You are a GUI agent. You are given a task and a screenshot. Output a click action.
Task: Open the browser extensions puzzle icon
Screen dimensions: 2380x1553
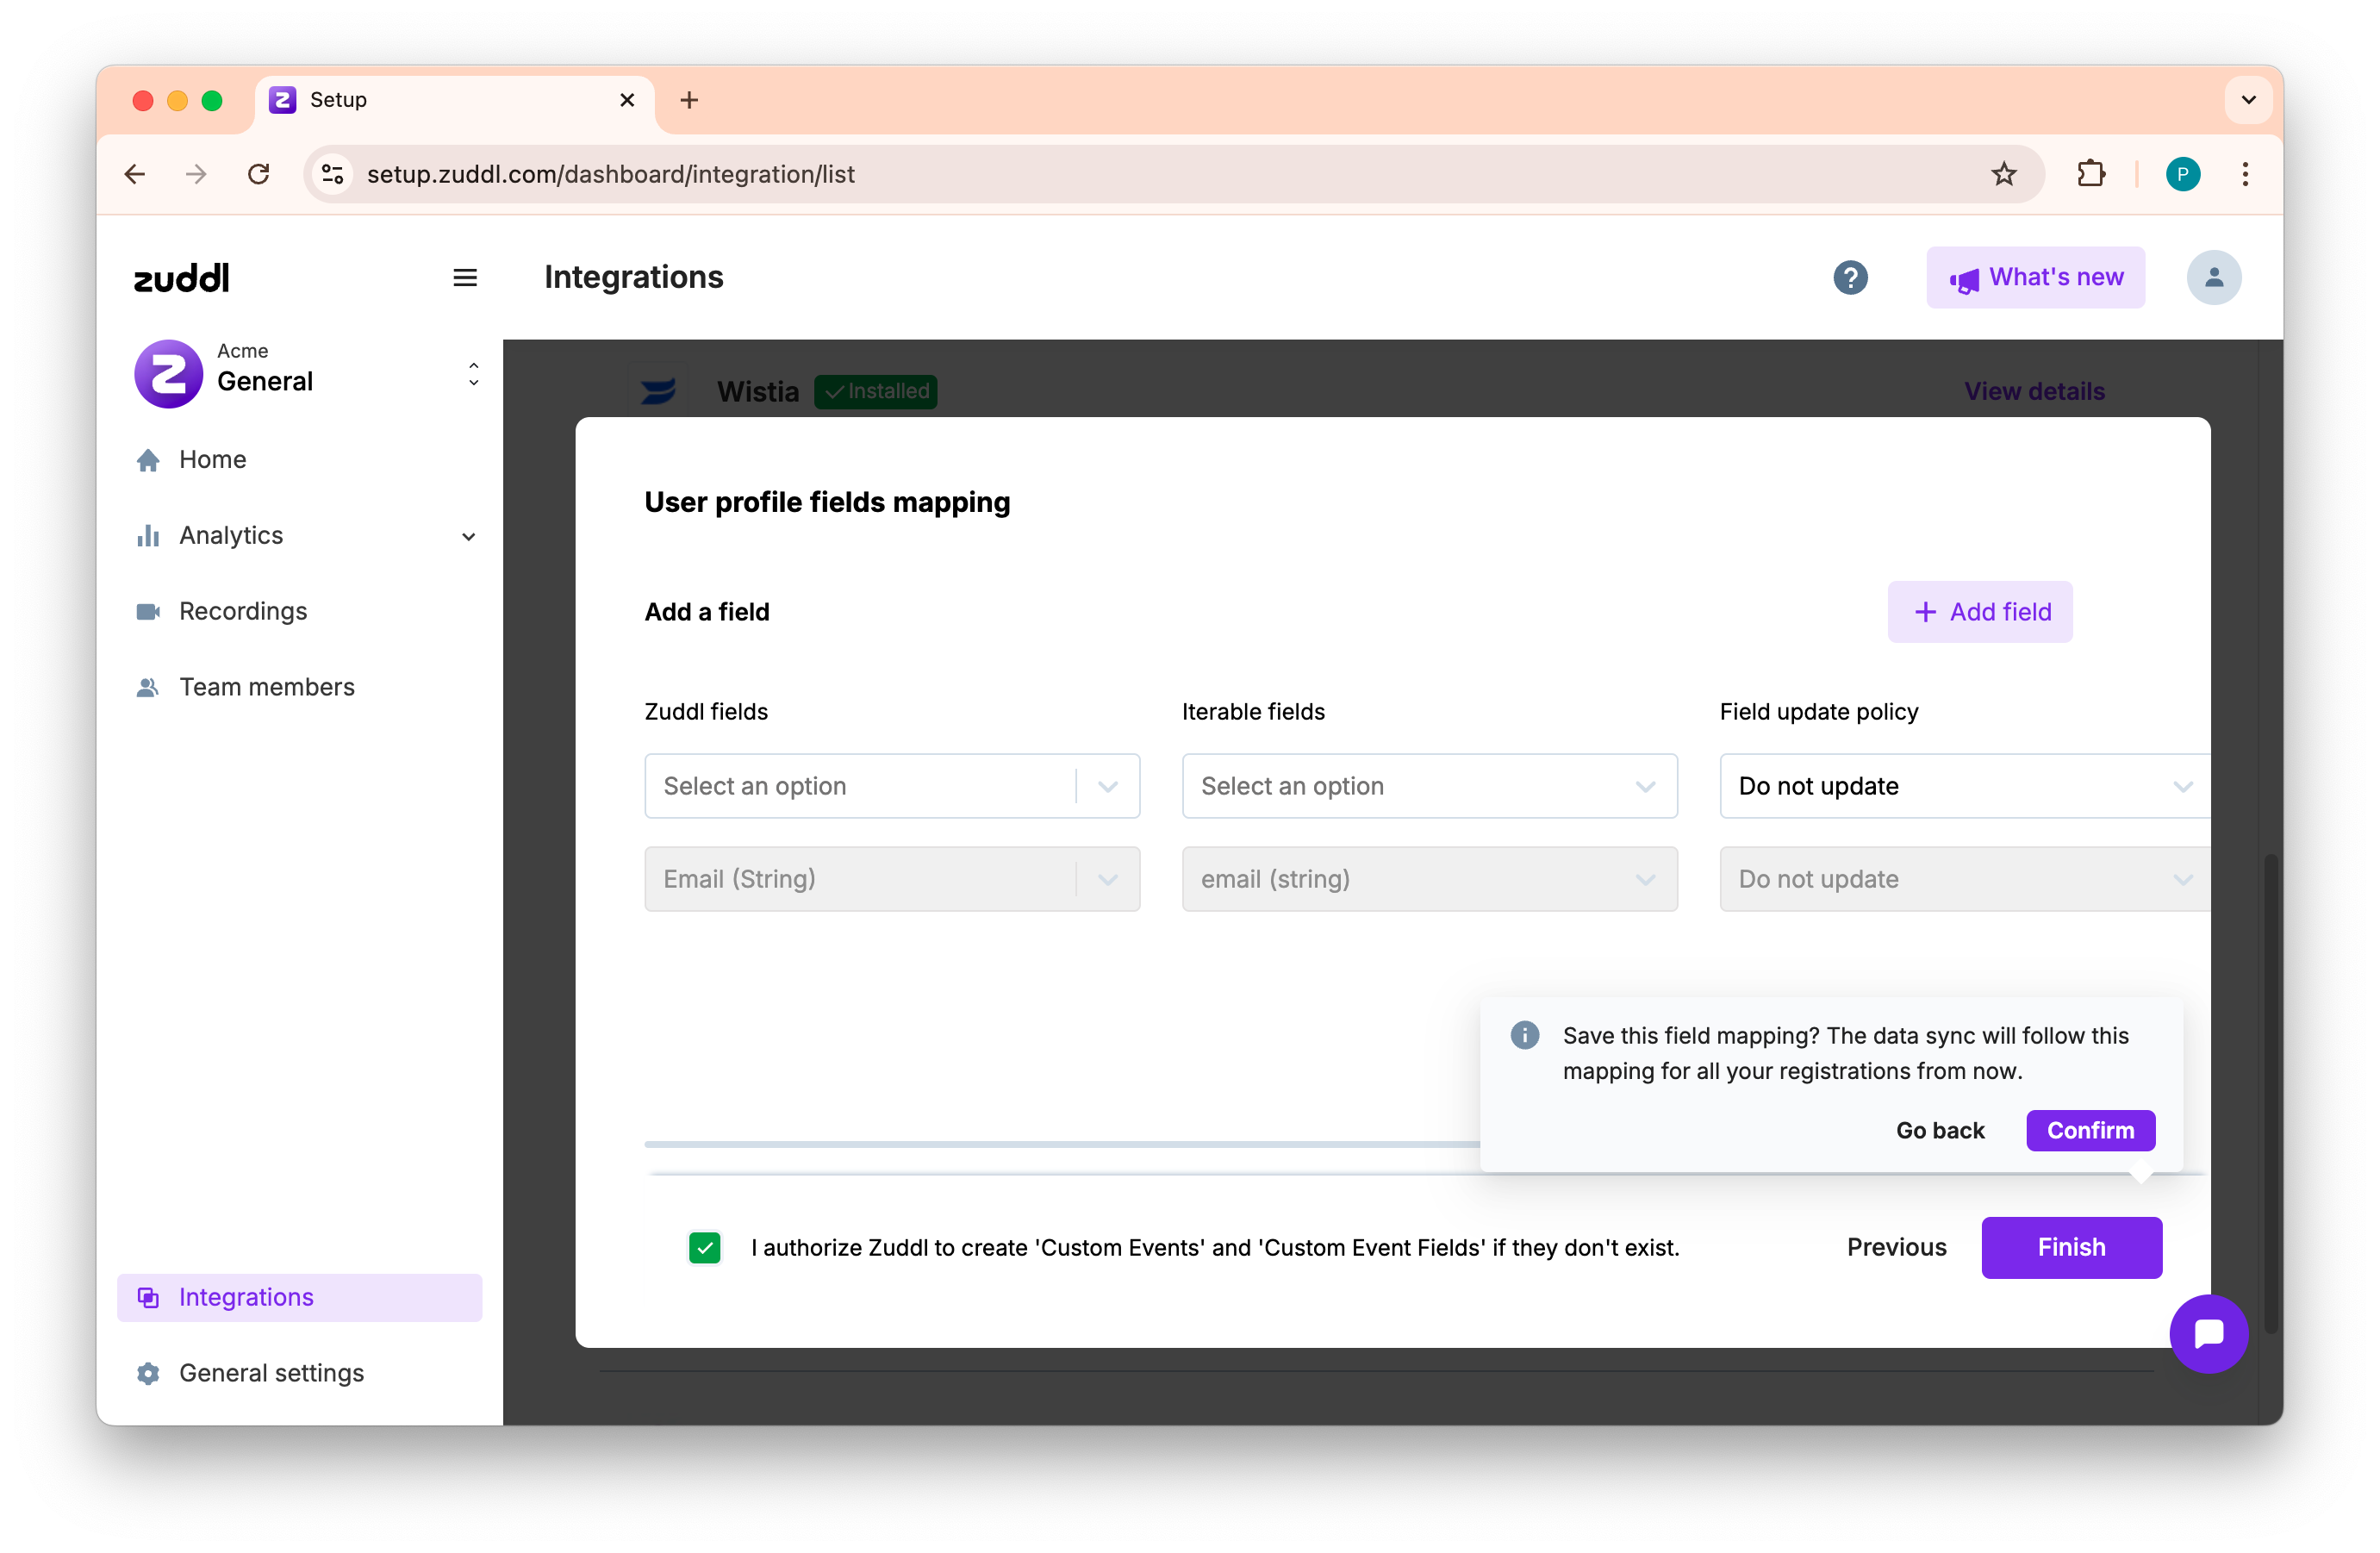pos(2090,174)
